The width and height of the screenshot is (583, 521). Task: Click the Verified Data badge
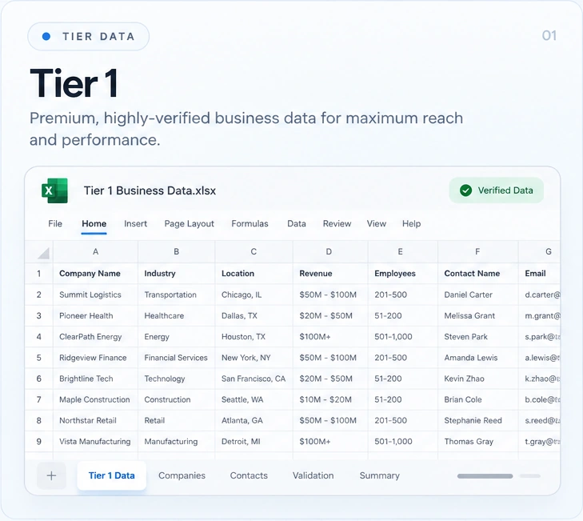pos(497,190)
